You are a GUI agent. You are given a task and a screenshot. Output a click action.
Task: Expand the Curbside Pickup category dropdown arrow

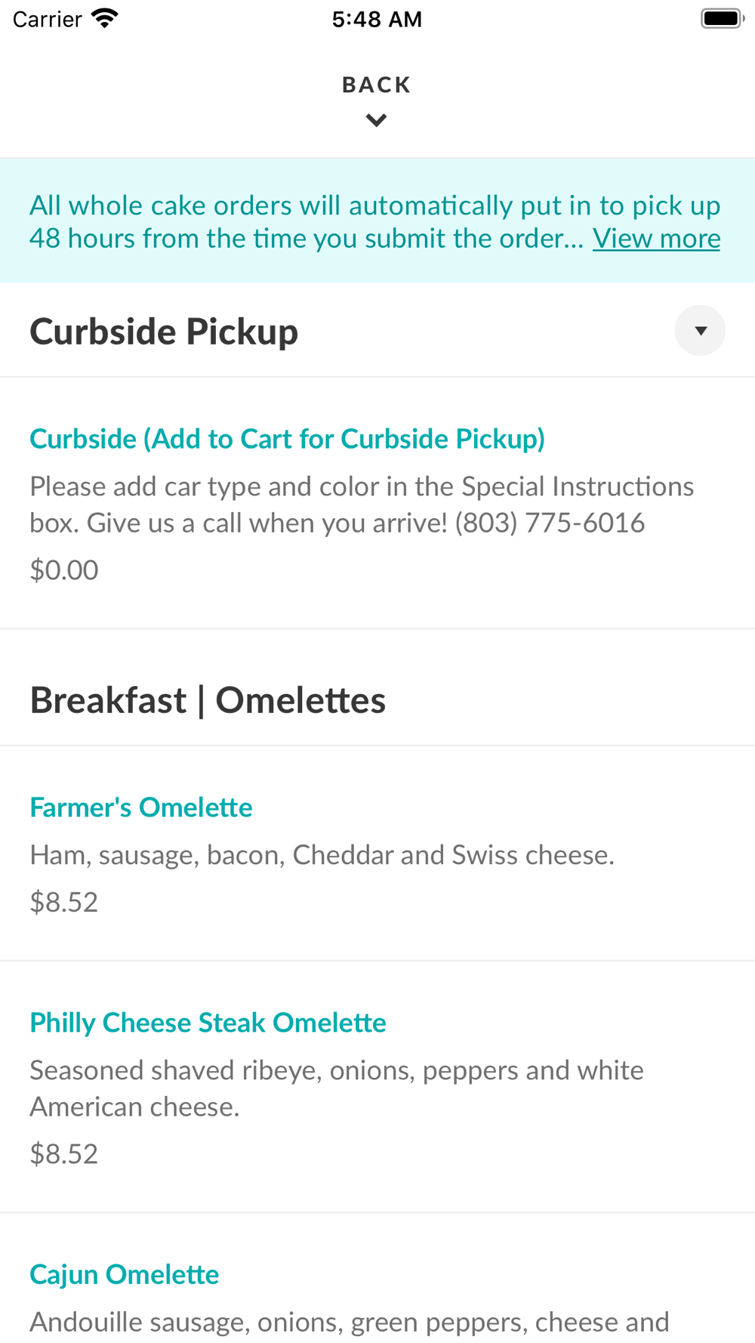point(700,330)
